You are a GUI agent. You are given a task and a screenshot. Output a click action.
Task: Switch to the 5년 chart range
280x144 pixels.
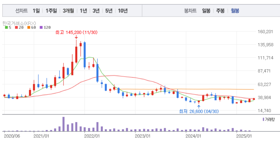pos(109,11)
